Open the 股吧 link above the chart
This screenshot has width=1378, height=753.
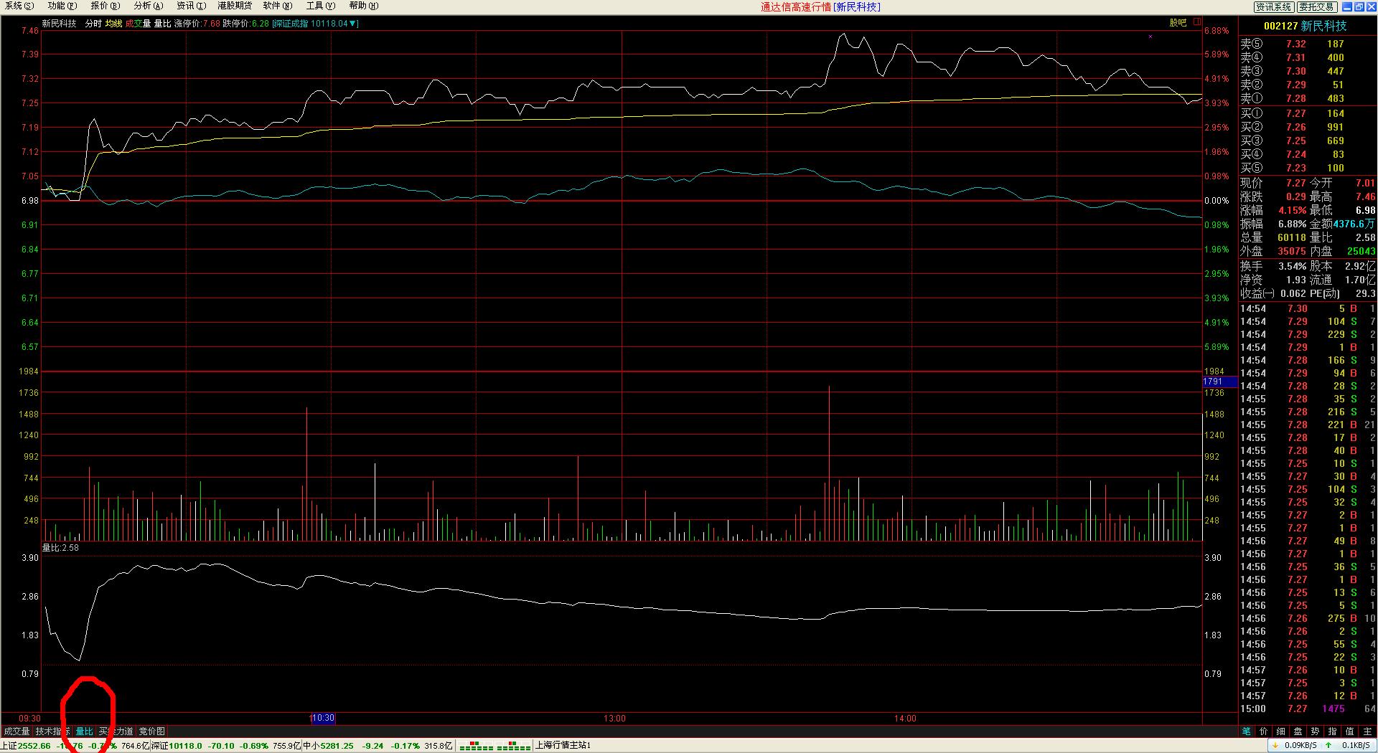tap(1178, 23)
